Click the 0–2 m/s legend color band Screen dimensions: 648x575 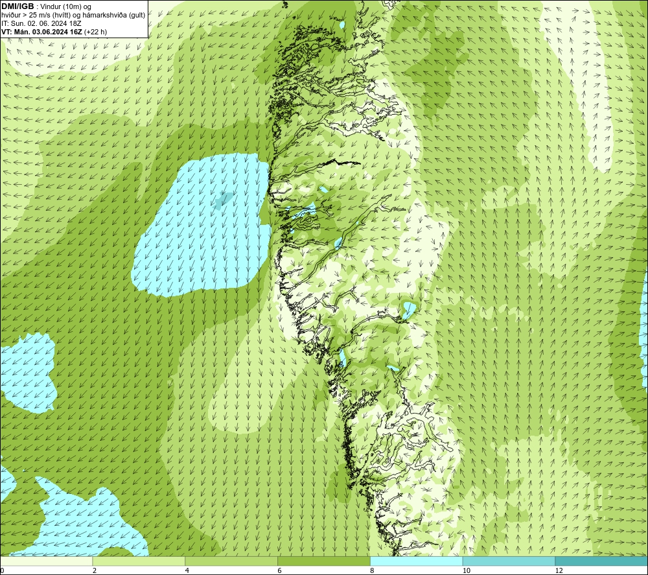pyautogui.click(x=46, y=561)
